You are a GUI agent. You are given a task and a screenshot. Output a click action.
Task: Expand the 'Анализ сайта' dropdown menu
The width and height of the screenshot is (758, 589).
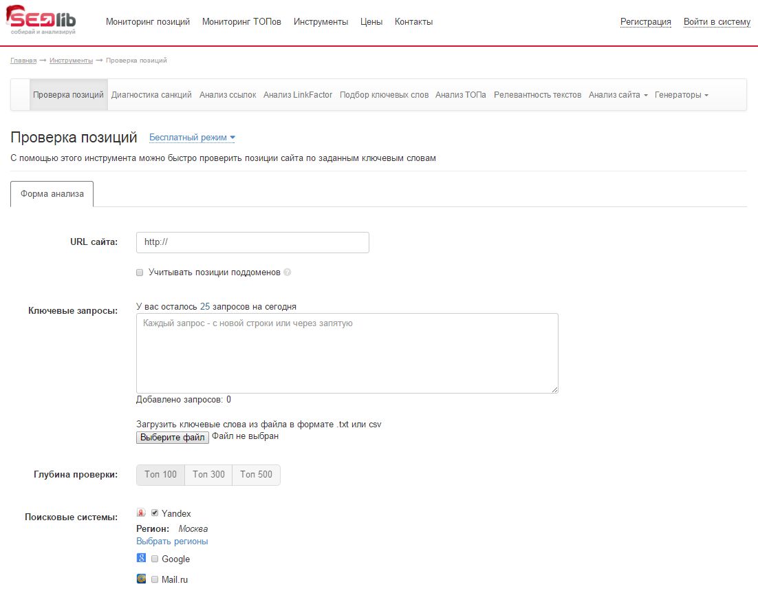tap(618, 95)
